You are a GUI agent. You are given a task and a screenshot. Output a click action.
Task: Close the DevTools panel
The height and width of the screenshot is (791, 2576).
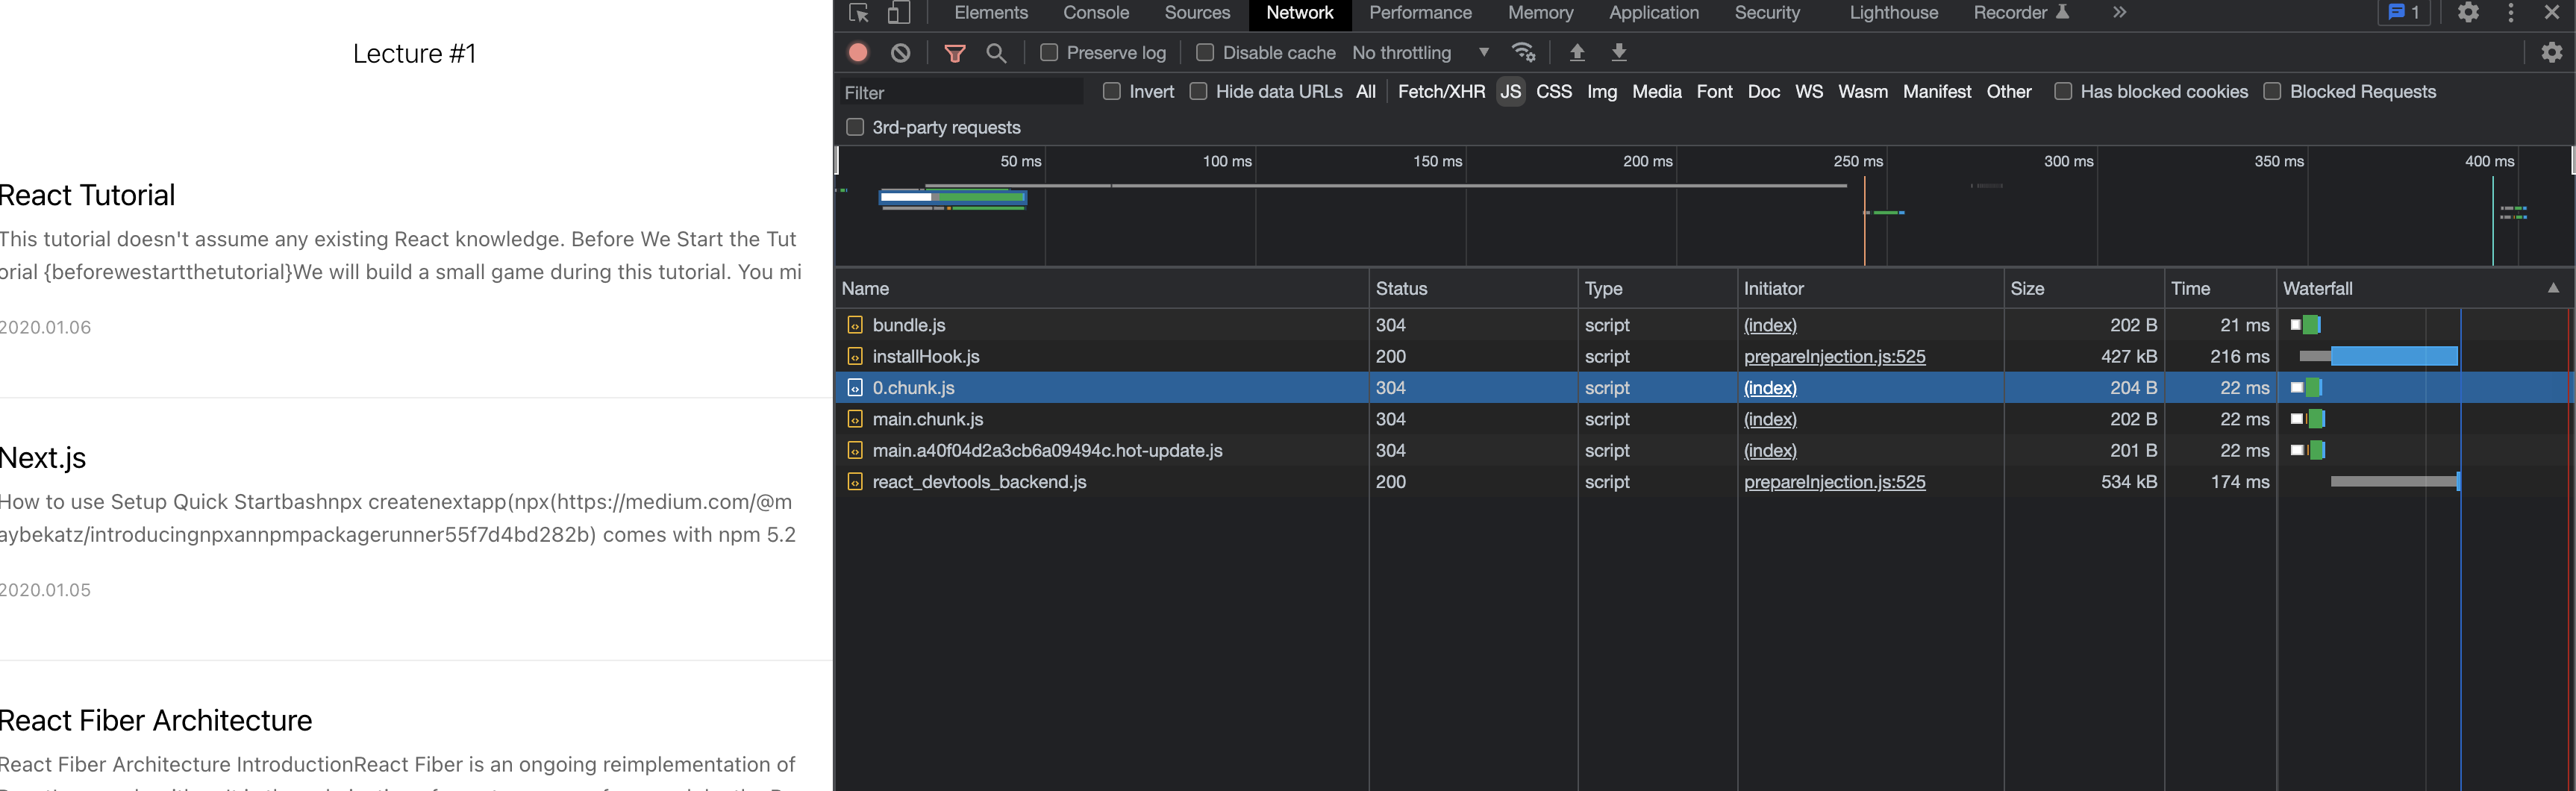pyautogui.click(x=2551, y=13)
